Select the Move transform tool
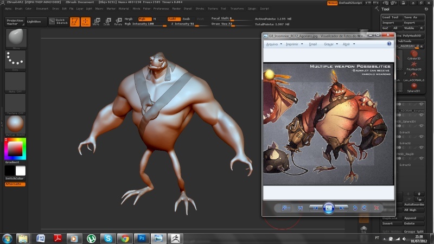434x244 pixels. pyautogui.click(x=97, y=22)
